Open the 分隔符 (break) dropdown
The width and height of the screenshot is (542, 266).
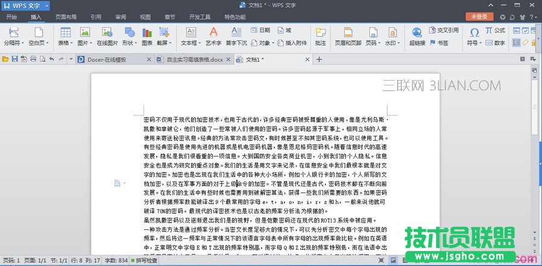coord(14,37)
